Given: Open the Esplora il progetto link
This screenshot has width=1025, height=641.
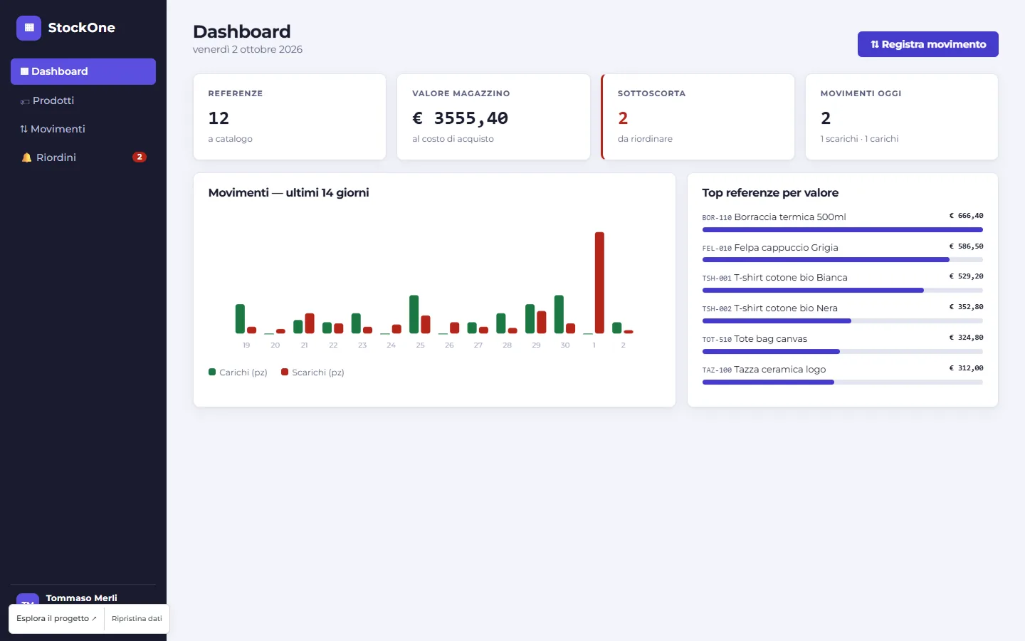Looking at the screenshot, I should (x=56, y=618).
